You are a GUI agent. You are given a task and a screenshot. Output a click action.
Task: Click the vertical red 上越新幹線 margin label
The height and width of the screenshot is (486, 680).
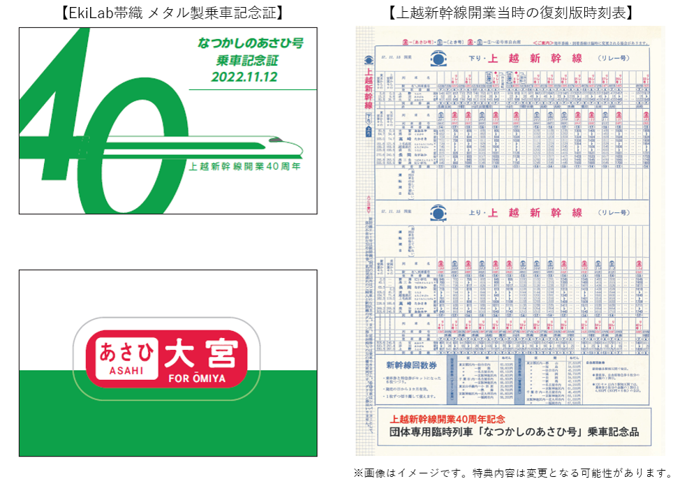[x=369, y=89]
